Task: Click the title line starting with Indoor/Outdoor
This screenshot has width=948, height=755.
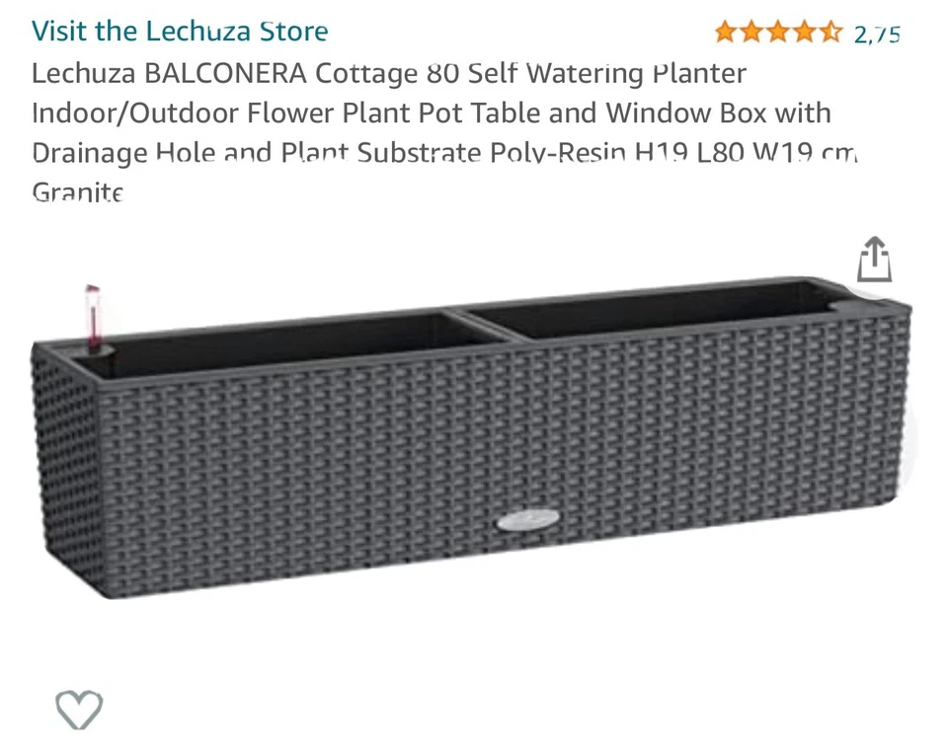Action: pyautogui.click(x=431, y=113)
